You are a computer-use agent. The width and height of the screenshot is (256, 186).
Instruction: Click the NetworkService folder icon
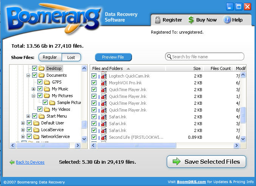point(36,136)
